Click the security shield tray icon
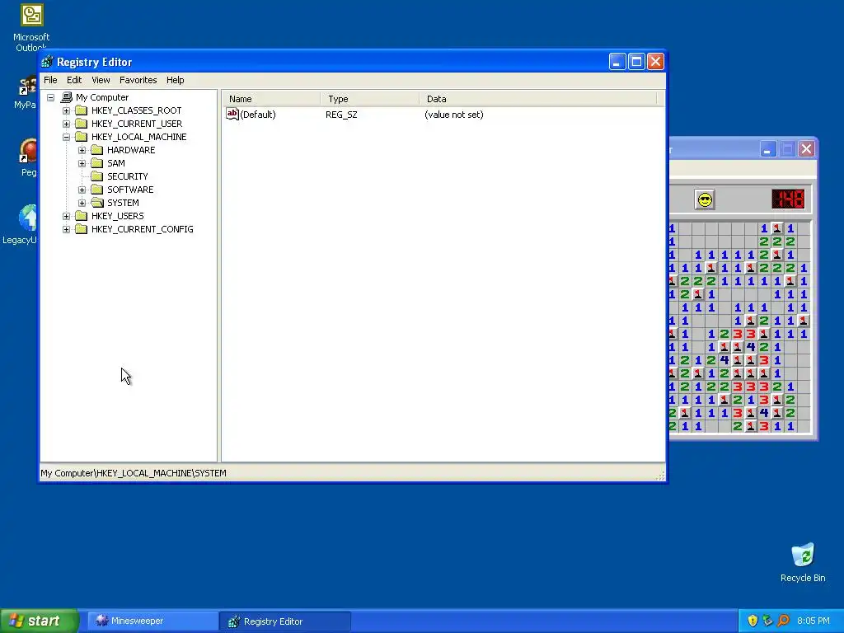The width and height of the screenshot is (844, 633). pyautogui.click(x=753, y=621)
